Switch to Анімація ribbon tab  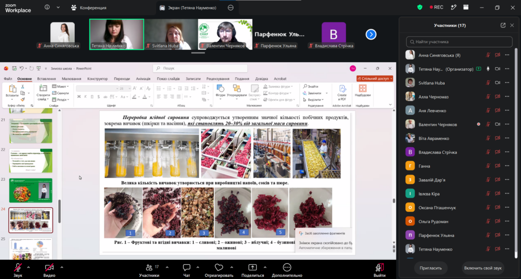point(143,79)
